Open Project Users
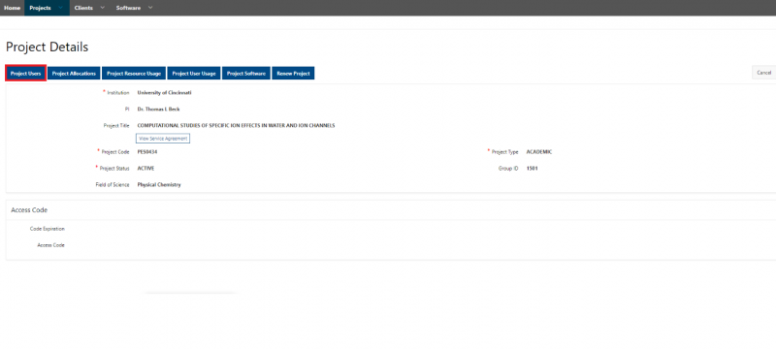The width and height of the screenshot is (776, 349). point(26,73)
